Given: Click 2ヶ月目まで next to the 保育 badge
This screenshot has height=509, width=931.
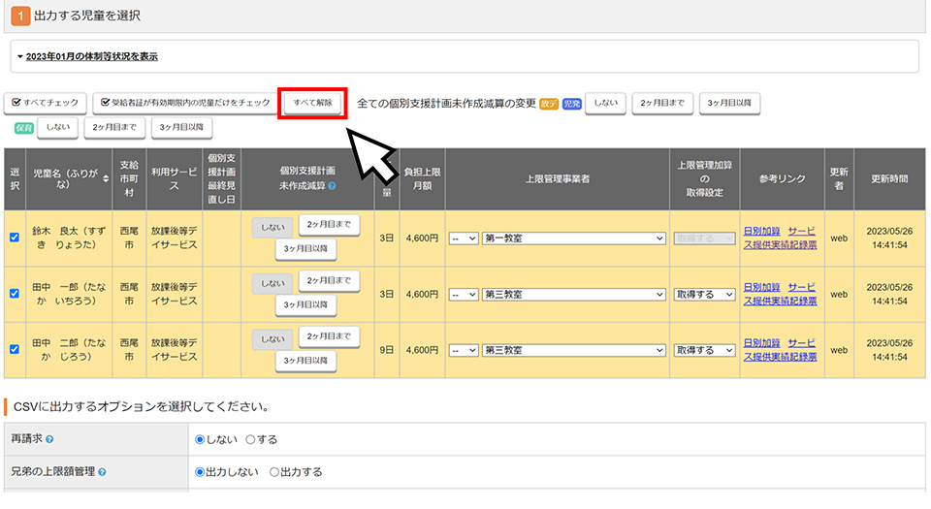Looking at the screenshot, I should [114, 128].
